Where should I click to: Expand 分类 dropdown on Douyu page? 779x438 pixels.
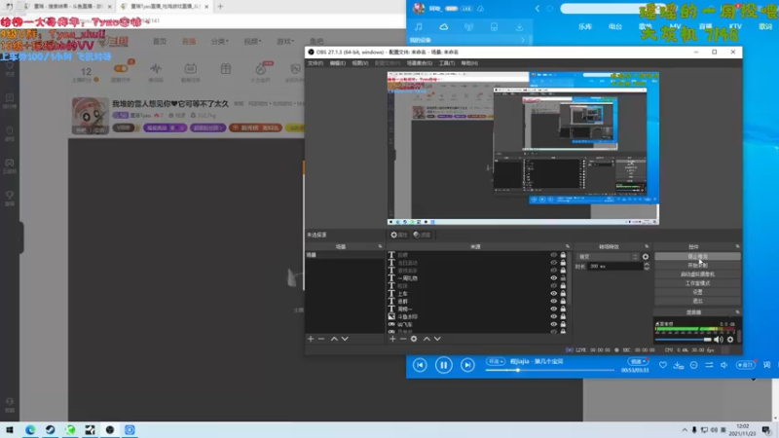pyautogui.click(x=220, y=41)
